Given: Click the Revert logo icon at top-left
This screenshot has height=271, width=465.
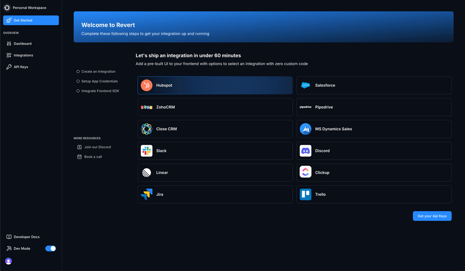Looking at the screenshot, I should pos(7,8).
